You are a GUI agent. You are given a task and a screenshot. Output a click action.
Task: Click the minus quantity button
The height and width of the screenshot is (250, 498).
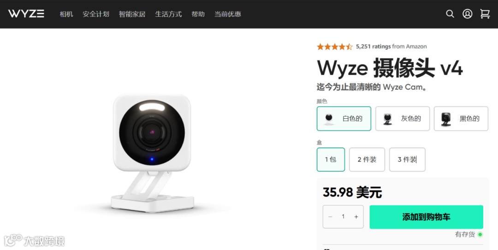pos(330,217)
